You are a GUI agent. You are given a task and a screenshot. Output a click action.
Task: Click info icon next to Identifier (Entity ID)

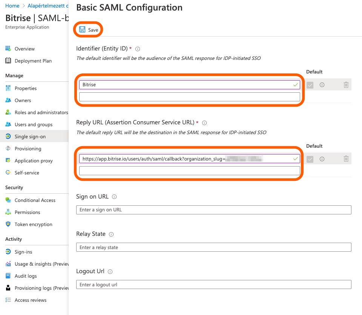pos(138,49)
